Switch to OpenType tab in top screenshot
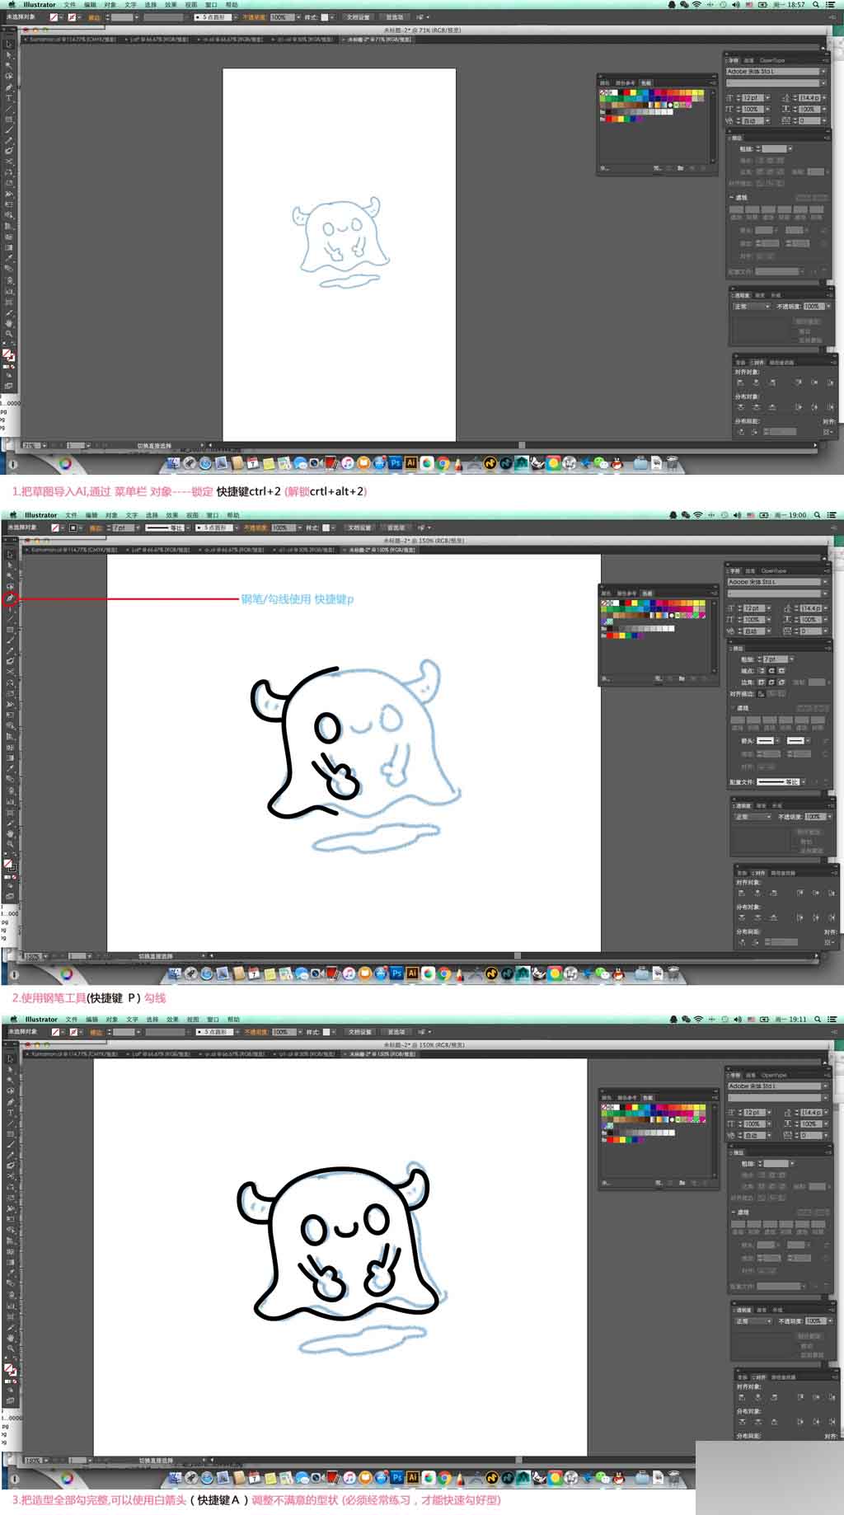The image size is (844, 1515). coord(772,60)
